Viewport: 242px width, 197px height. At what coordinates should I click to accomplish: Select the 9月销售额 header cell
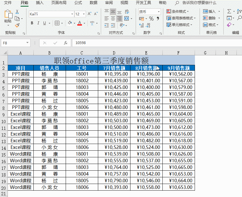coord(178,68)
